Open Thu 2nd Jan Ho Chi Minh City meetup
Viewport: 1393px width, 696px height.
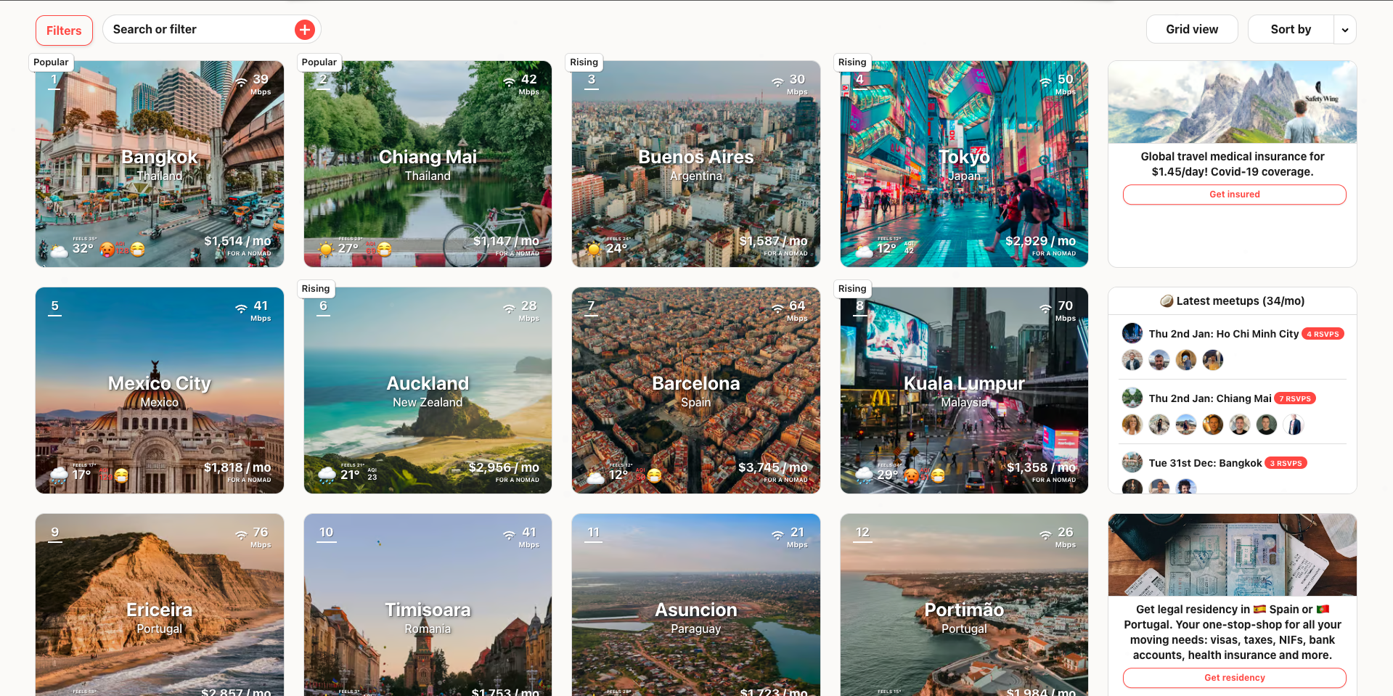(x=1223, y=334)
